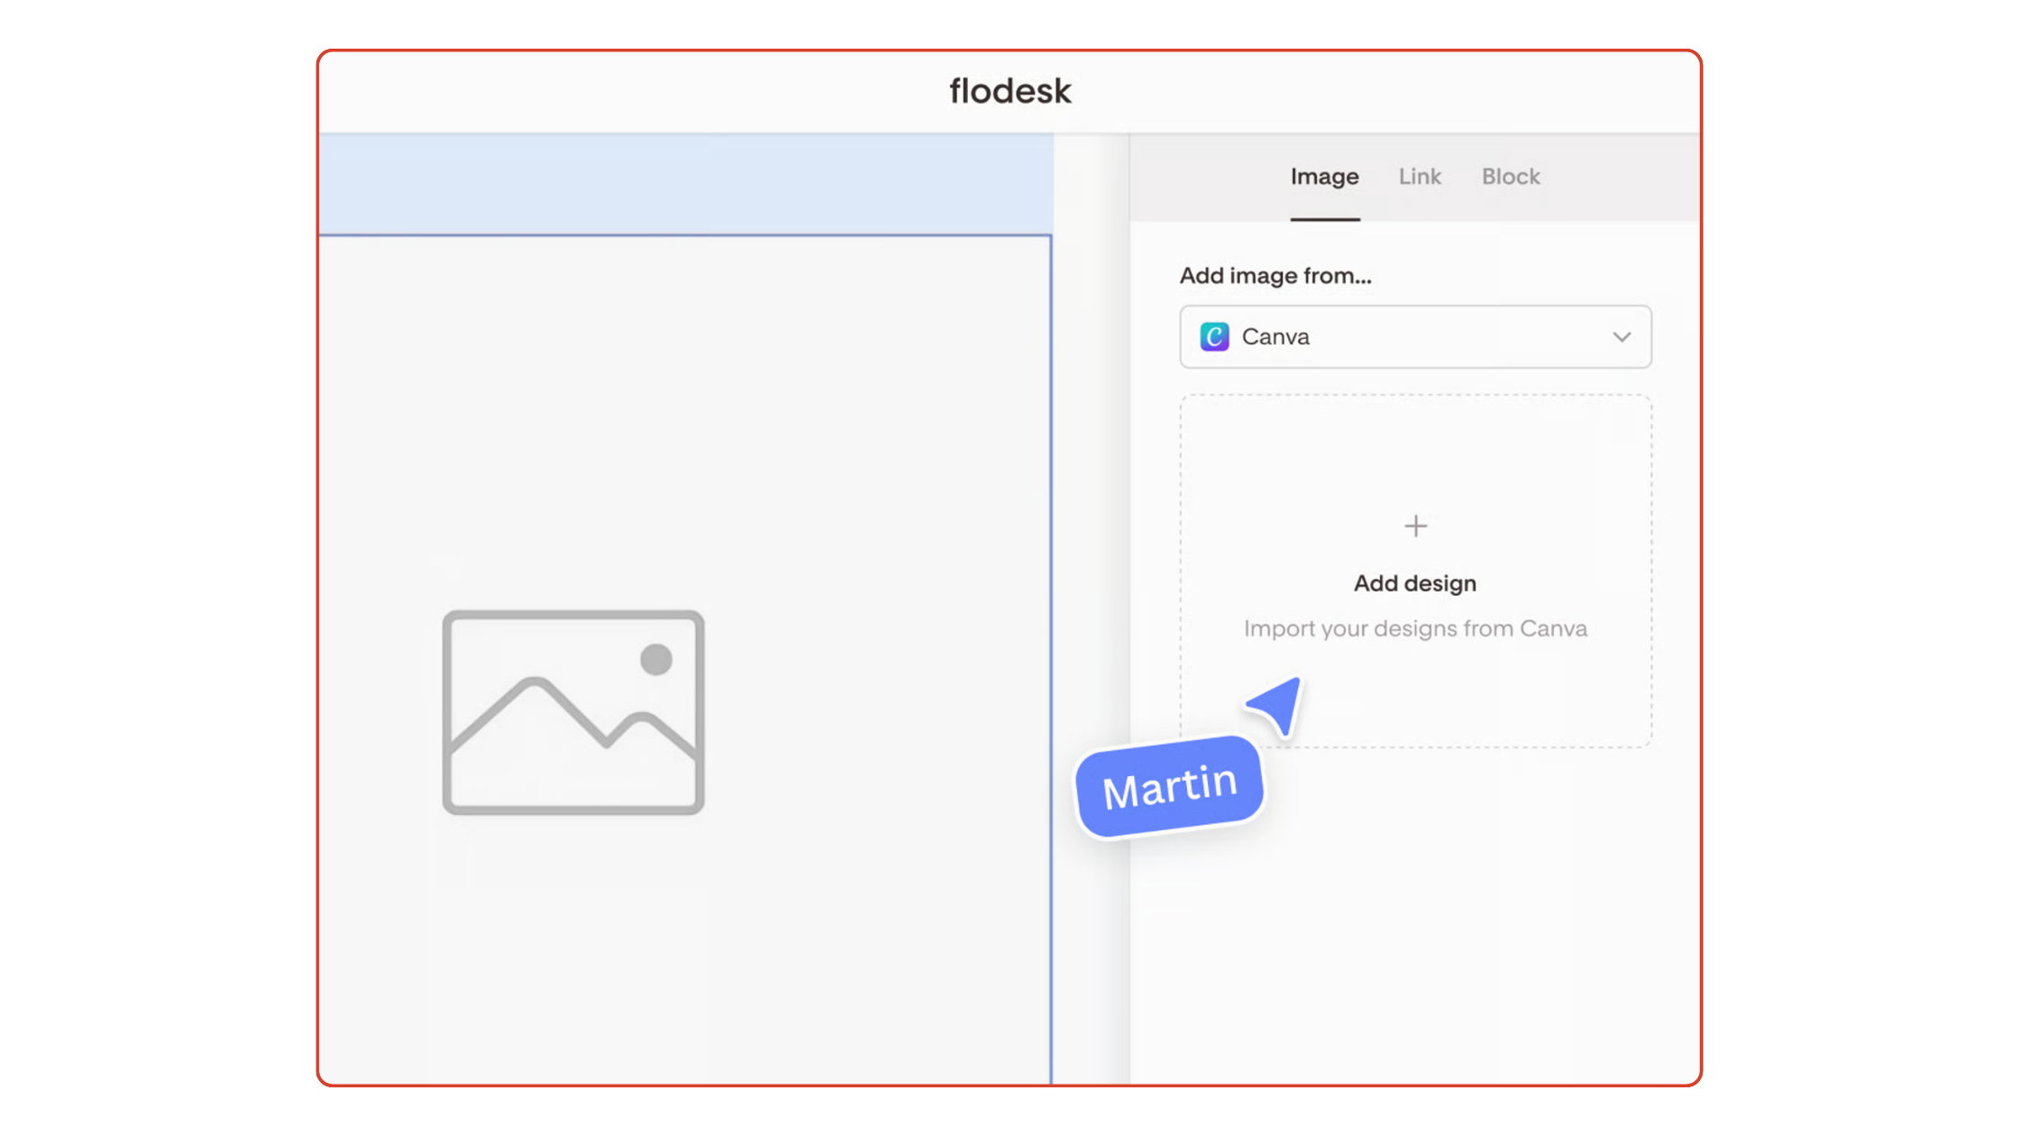
Task: Click the blue arrow cursor pointer
Action: coord(1278,704)
